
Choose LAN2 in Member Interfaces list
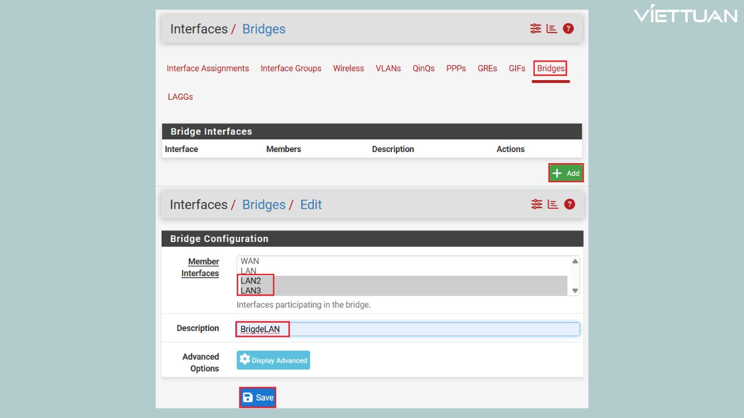click(x=251, y=281)
